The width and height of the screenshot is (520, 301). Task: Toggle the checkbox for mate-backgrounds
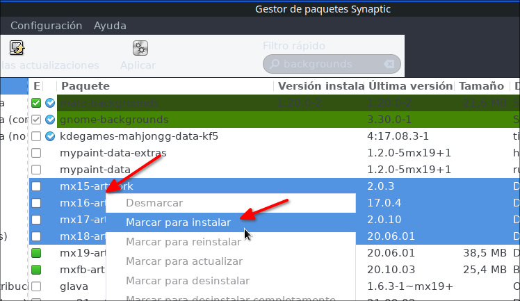click(x=36, y=103)
